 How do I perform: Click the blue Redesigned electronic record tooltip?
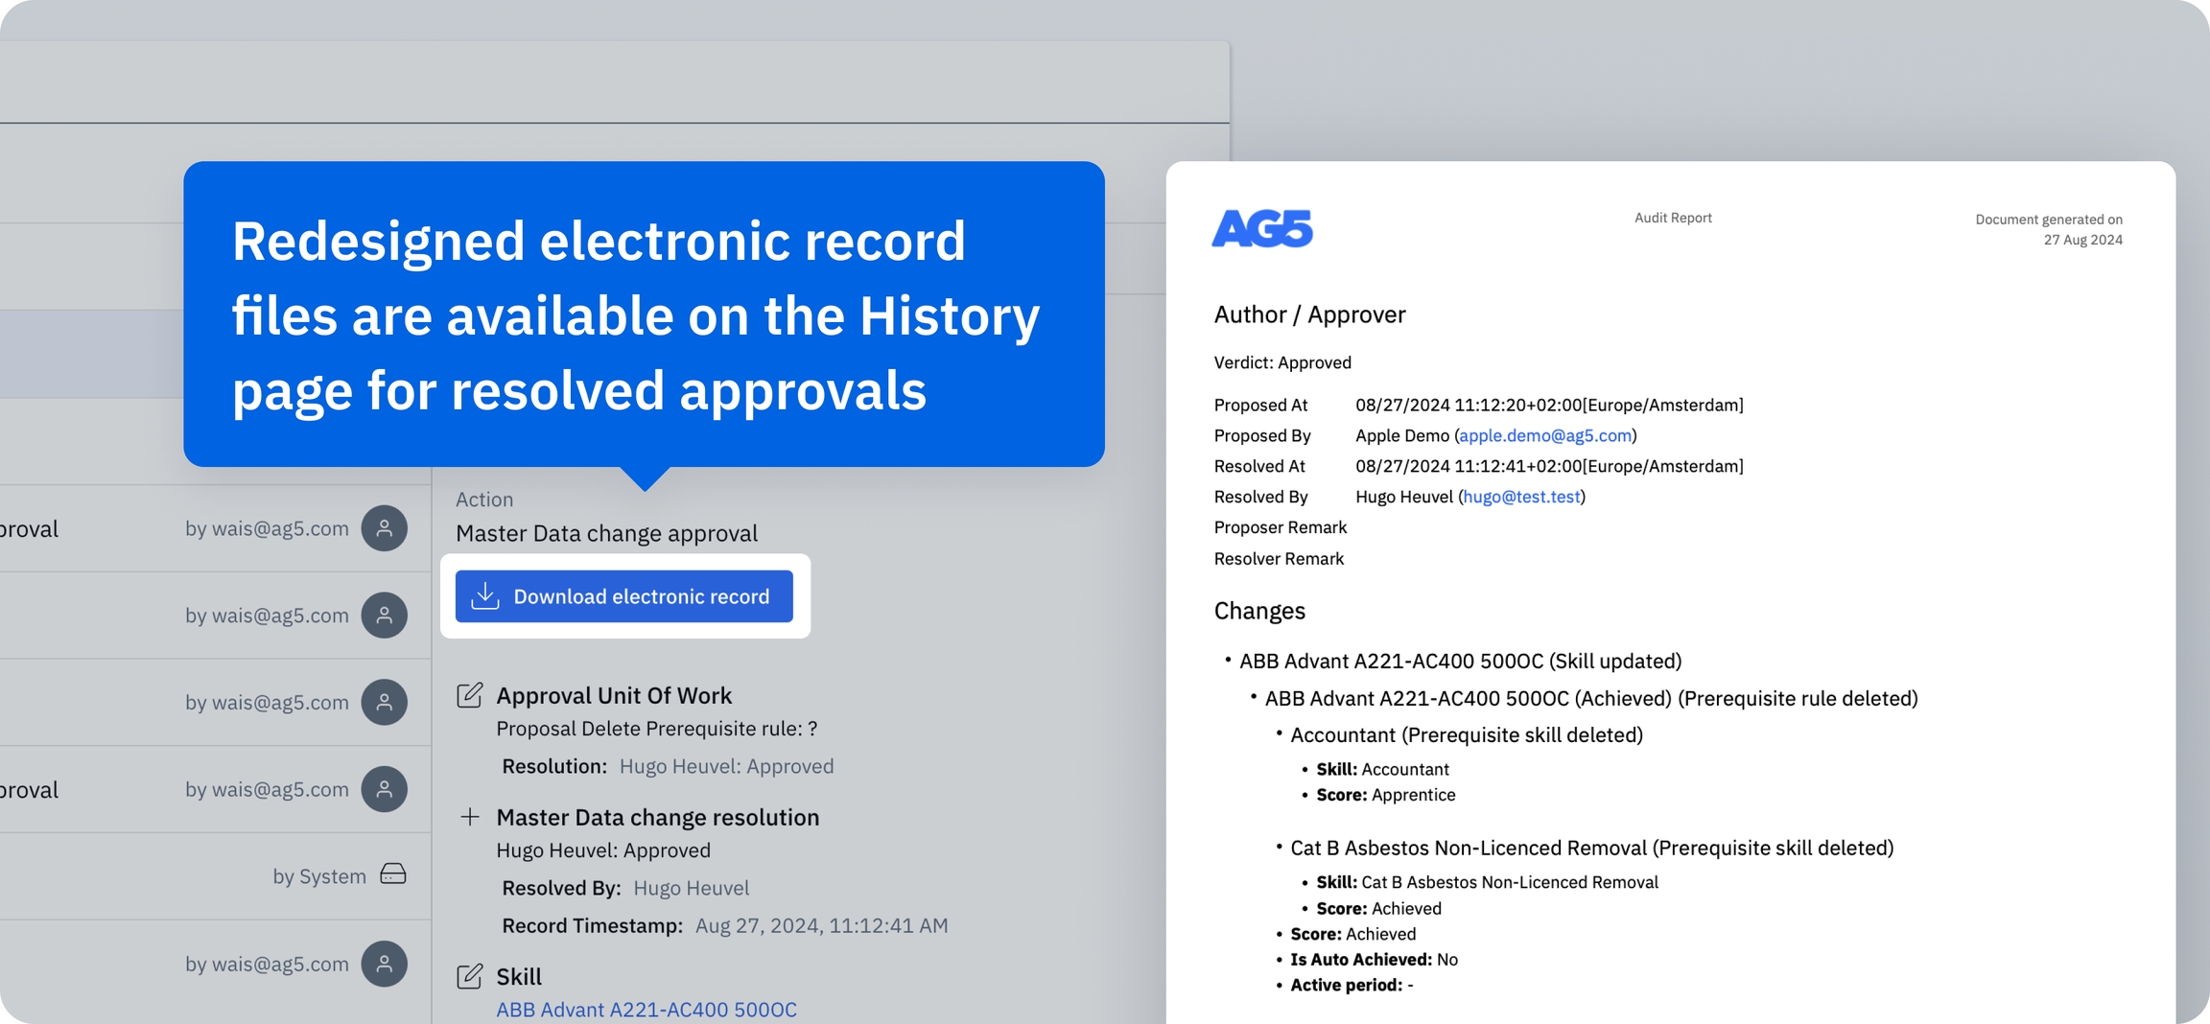click(644, 314)
